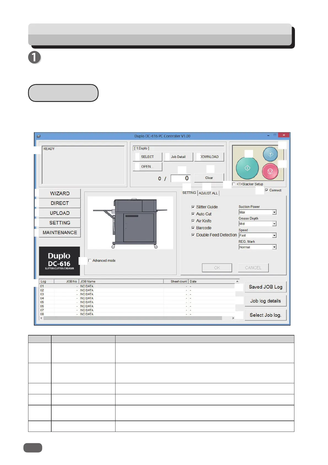
Task: Click Select Job log. button
Action: (266, 315)
